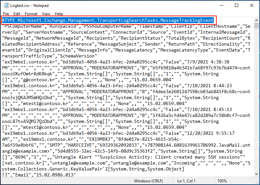Open the View menu
This screenshot has height=185, width=260.
(x=46, y=14)
